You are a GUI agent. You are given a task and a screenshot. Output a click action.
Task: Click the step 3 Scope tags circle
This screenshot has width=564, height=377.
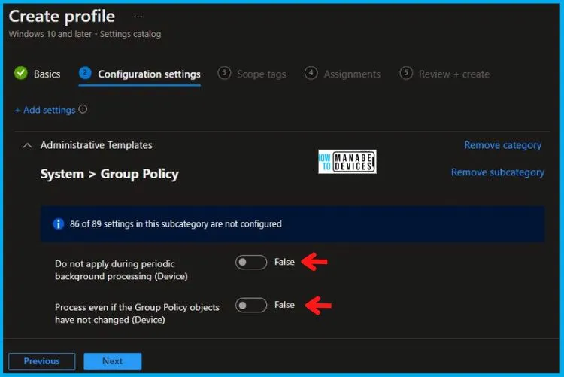point(224,73)
